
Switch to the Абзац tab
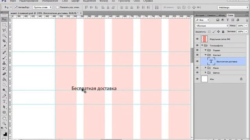point(221,16)
